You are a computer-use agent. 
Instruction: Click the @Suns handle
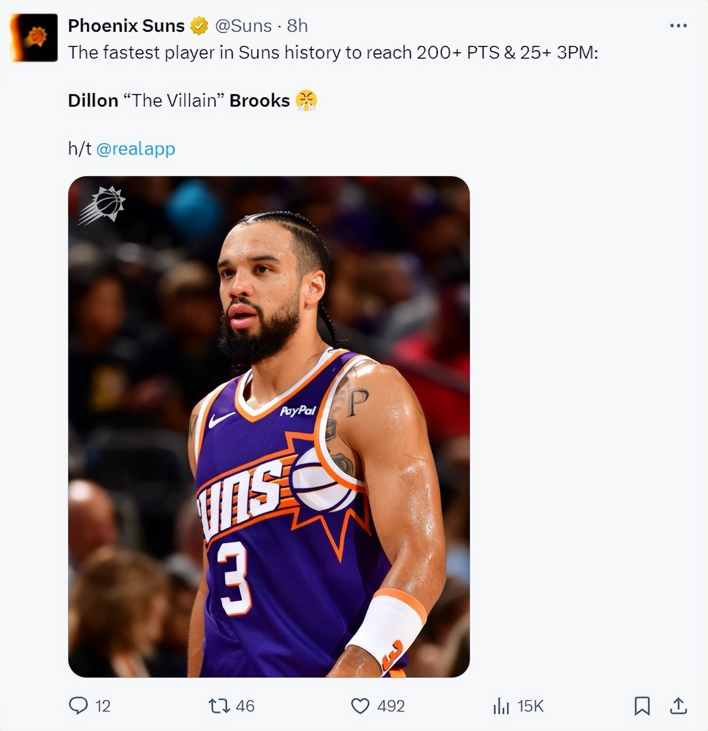[x=243, y=26]
